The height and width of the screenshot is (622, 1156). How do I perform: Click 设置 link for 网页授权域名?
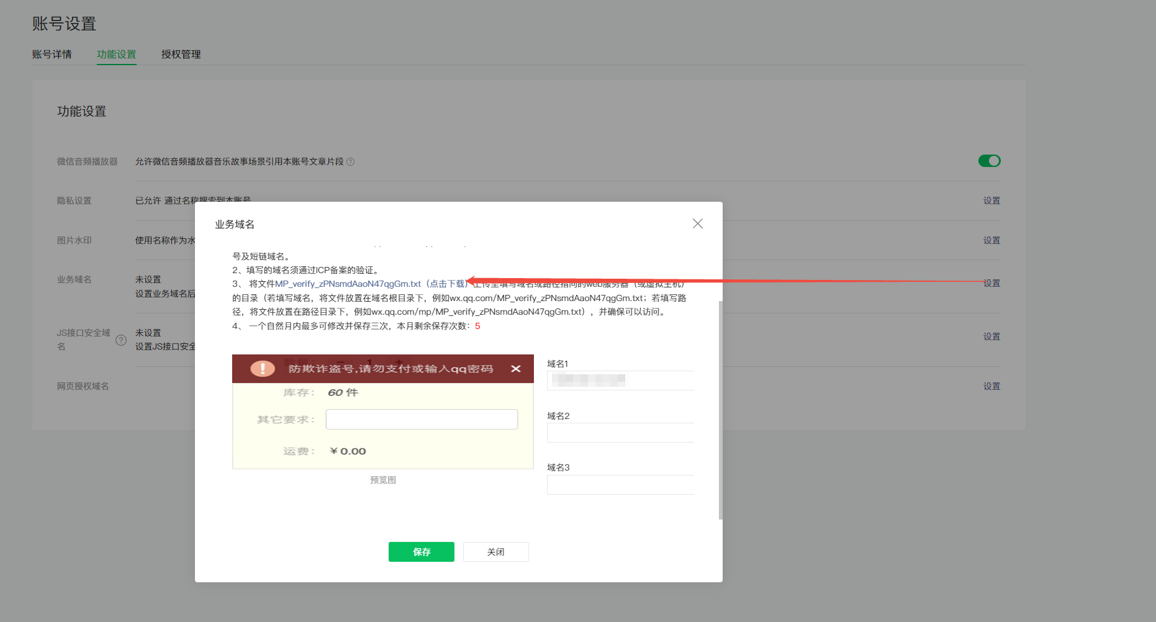991,387
